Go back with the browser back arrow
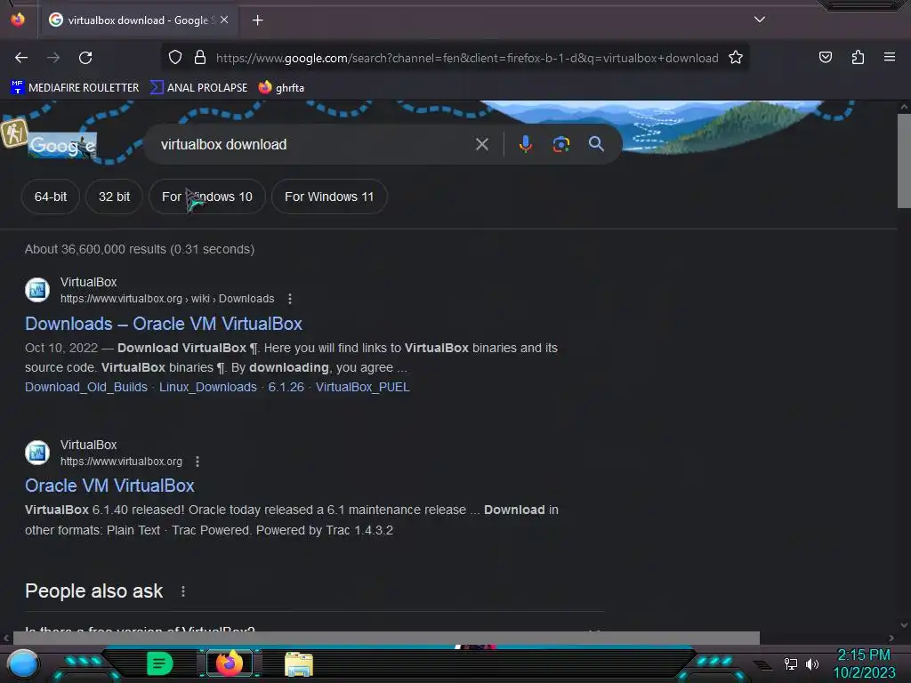Viewport: 911px width, 683px height. click(x=21, y=58)
